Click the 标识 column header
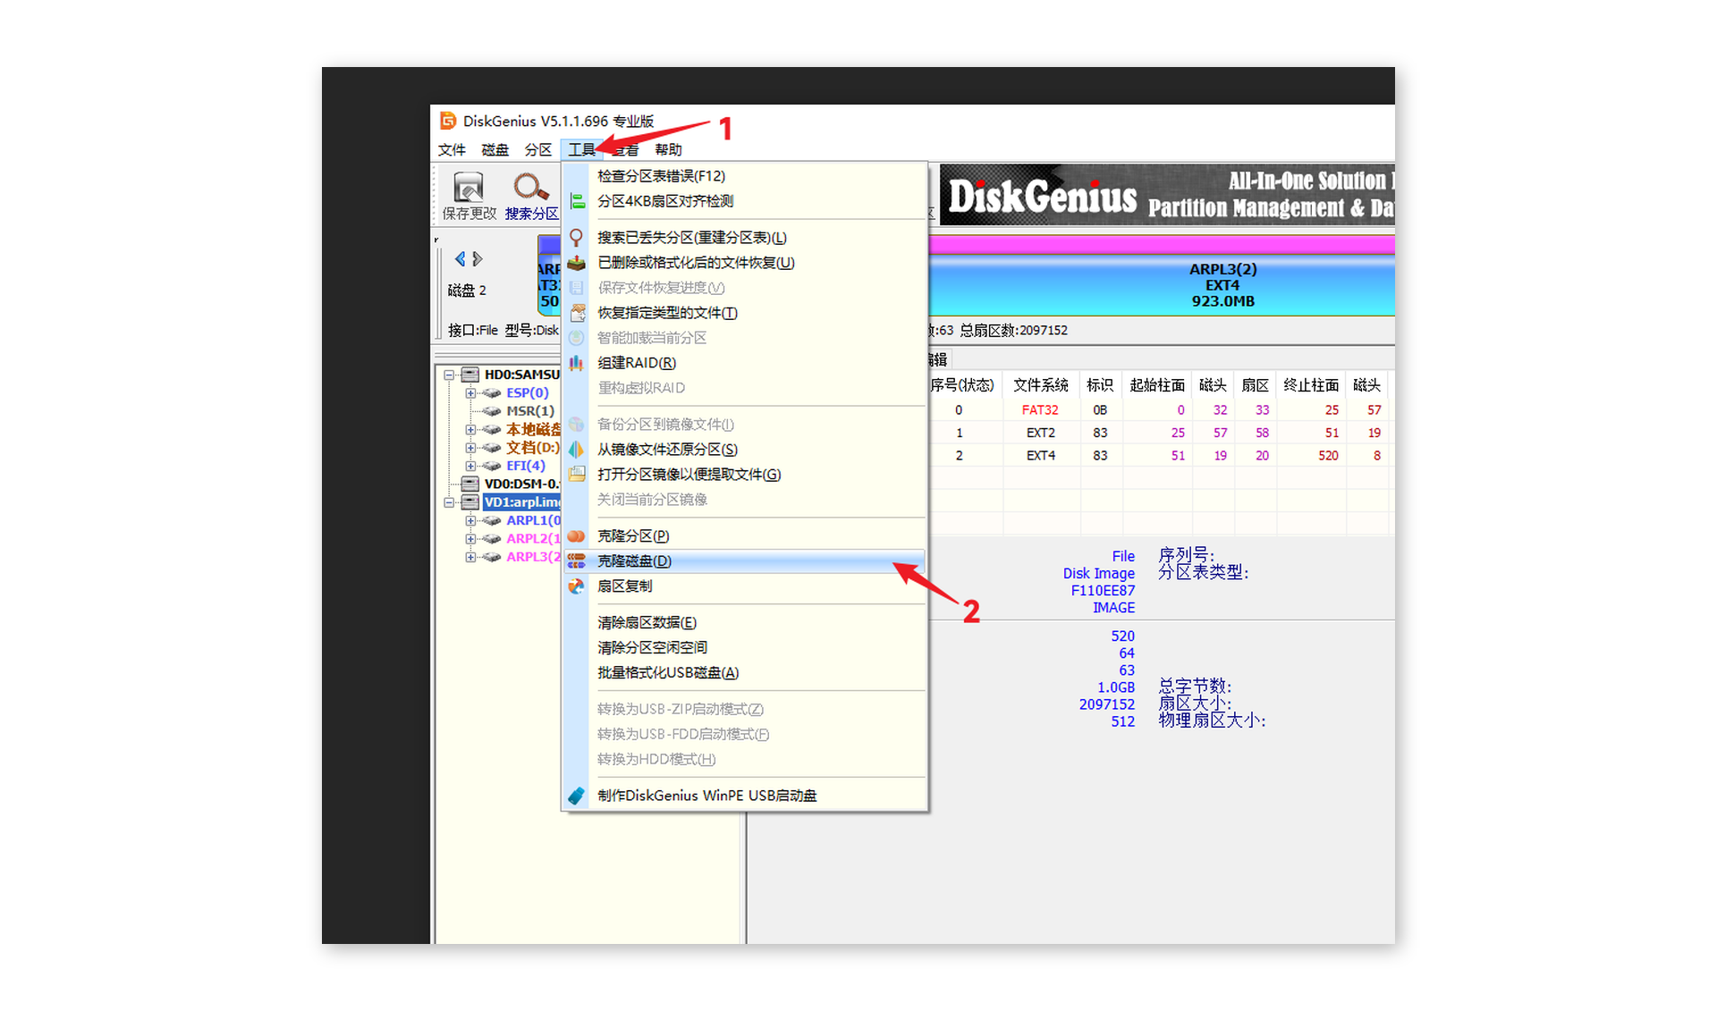Screen dimensions: 1717x1011 [x=1100, y=385]
